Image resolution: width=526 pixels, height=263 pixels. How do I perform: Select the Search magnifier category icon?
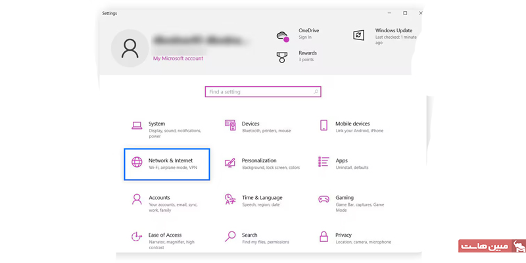coord(230,237)
